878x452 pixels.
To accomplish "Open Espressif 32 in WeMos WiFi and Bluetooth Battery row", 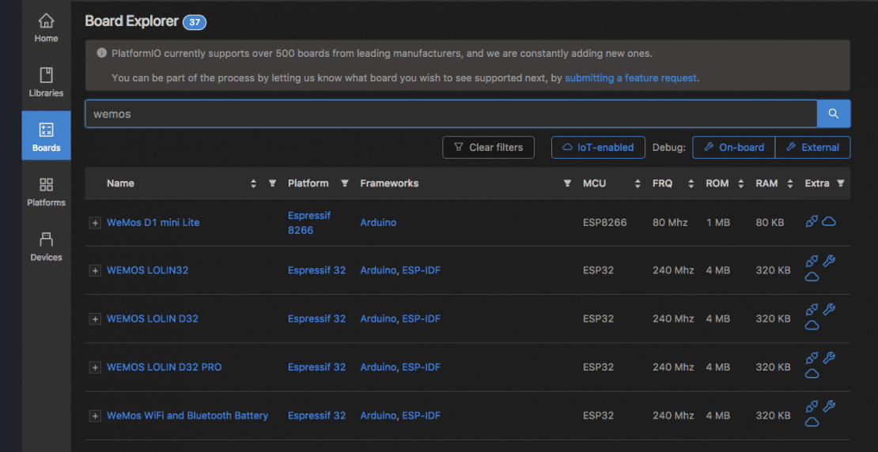I will [x=317, y=416].
